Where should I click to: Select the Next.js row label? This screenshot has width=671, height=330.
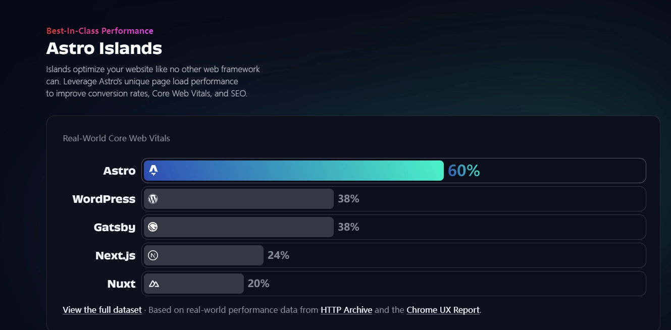pos(115,255)
